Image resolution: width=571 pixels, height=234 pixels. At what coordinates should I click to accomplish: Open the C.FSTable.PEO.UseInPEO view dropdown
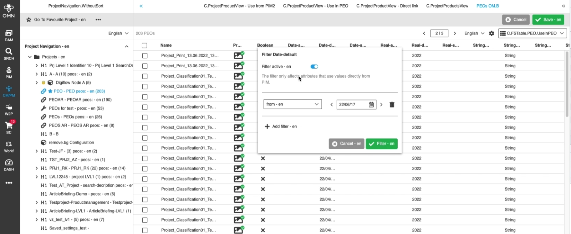[x=532, y=33]
